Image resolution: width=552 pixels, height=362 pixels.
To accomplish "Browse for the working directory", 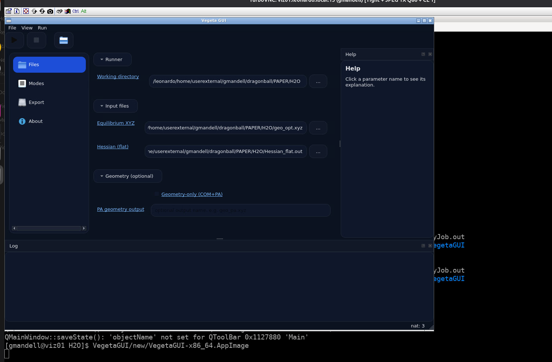I will coord(318,81).
